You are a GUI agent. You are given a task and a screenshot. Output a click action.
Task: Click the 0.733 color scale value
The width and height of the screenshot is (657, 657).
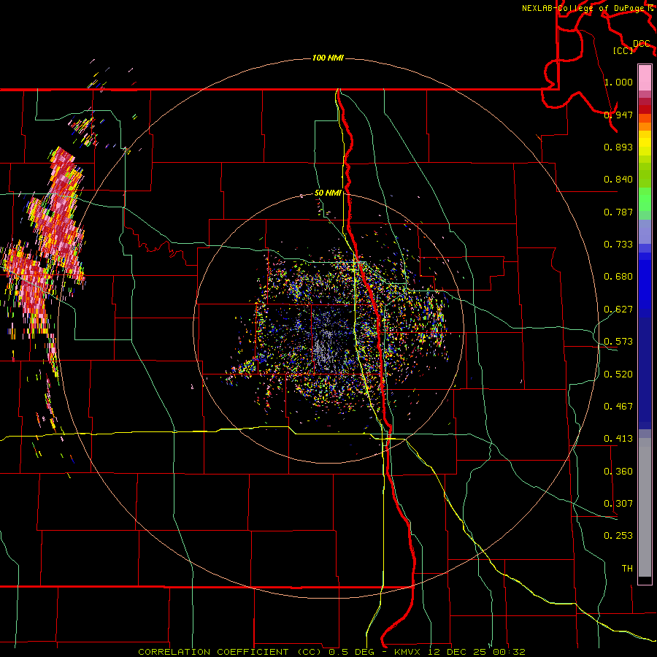tap(618, 245)
